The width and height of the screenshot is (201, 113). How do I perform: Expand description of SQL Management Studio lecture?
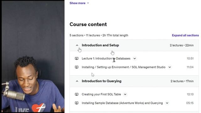point(170,67)
